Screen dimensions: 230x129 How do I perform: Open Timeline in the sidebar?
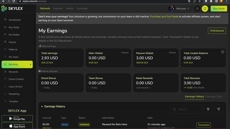[x=13, y=101]
